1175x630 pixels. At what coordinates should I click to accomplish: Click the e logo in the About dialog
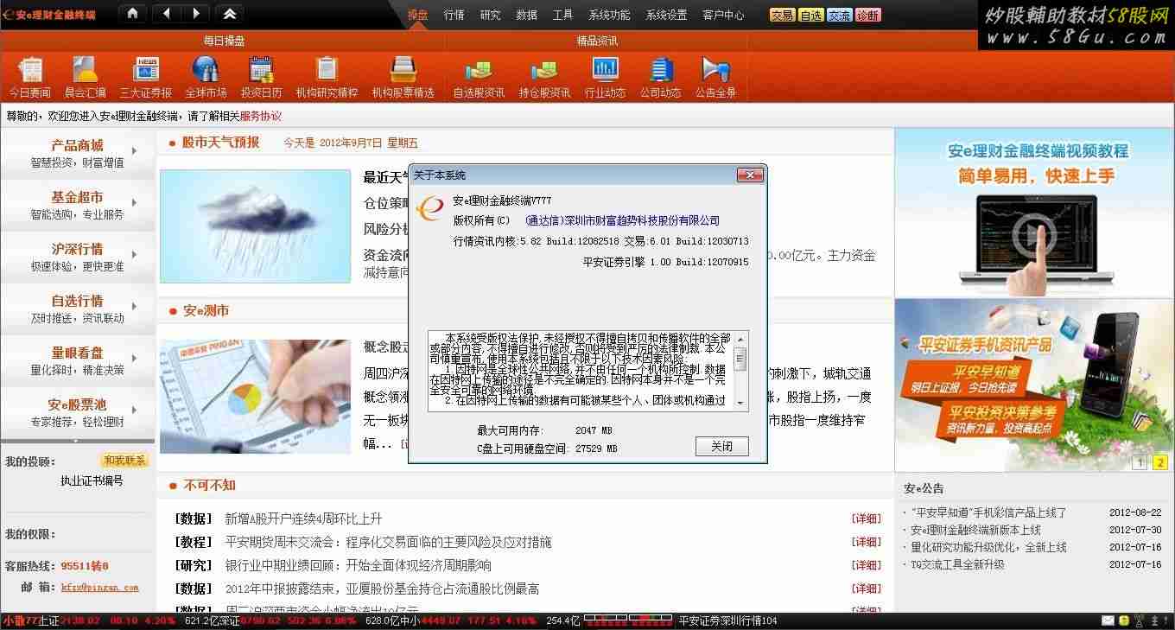pyautogui.click(x=429, y=207)
